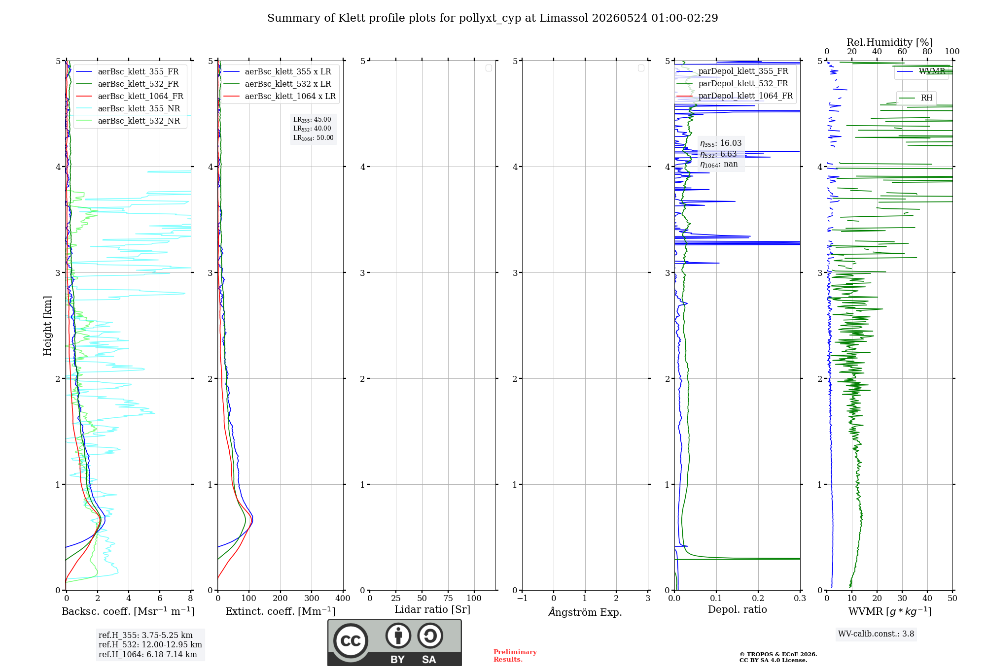The height and width of the screenshot is (670, 986).
Task: Click the 'Extinct. coeff.' x-axis label
Action: [281, 611]
